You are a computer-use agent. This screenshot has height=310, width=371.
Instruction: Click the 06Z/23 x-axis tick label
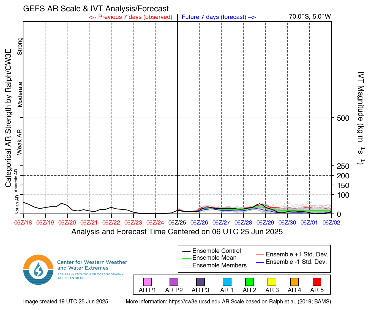pos(133,223)
